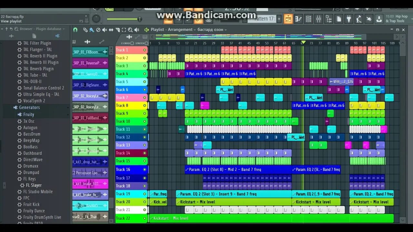Select TAL Filter Plugin in the browser
The image size is (413, 232).
[37, 43]
